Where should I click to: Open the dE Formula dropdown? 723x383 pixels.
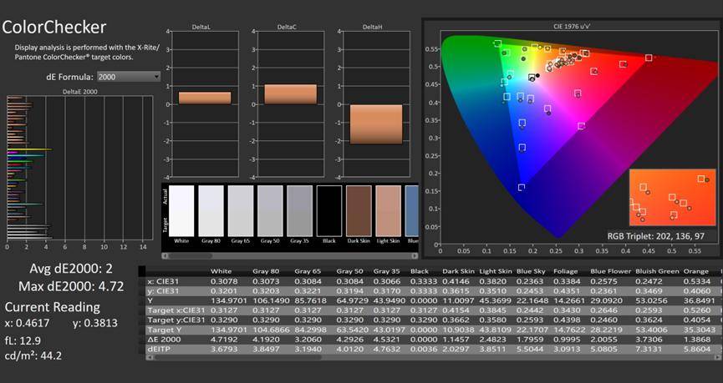(x=128, y=77)
